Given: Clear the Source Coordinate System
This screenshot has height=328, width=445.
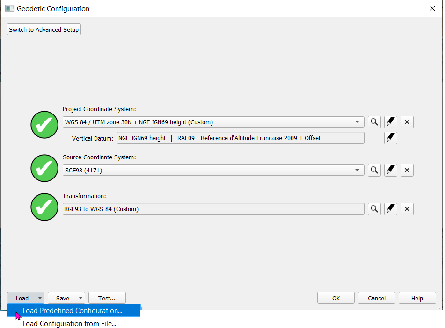Looking at the screenshot, I should tap(407, 171).
